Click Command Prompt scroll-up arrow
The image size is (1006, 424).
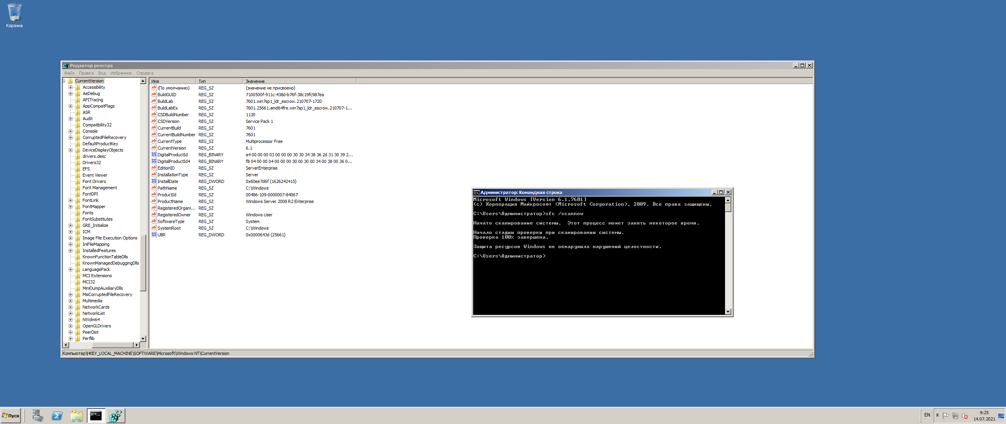coord(728,200)
